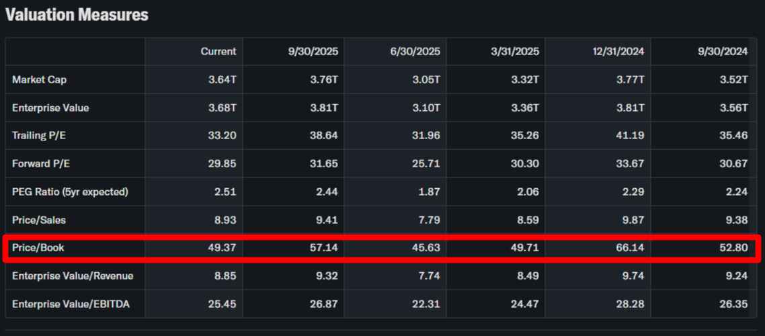Click Price/Sales value 9.41
This screenshot has height=336, width=765.
pos(327,220)
